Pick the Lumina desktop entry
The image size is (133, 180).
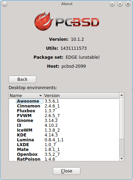pos(64,140)
